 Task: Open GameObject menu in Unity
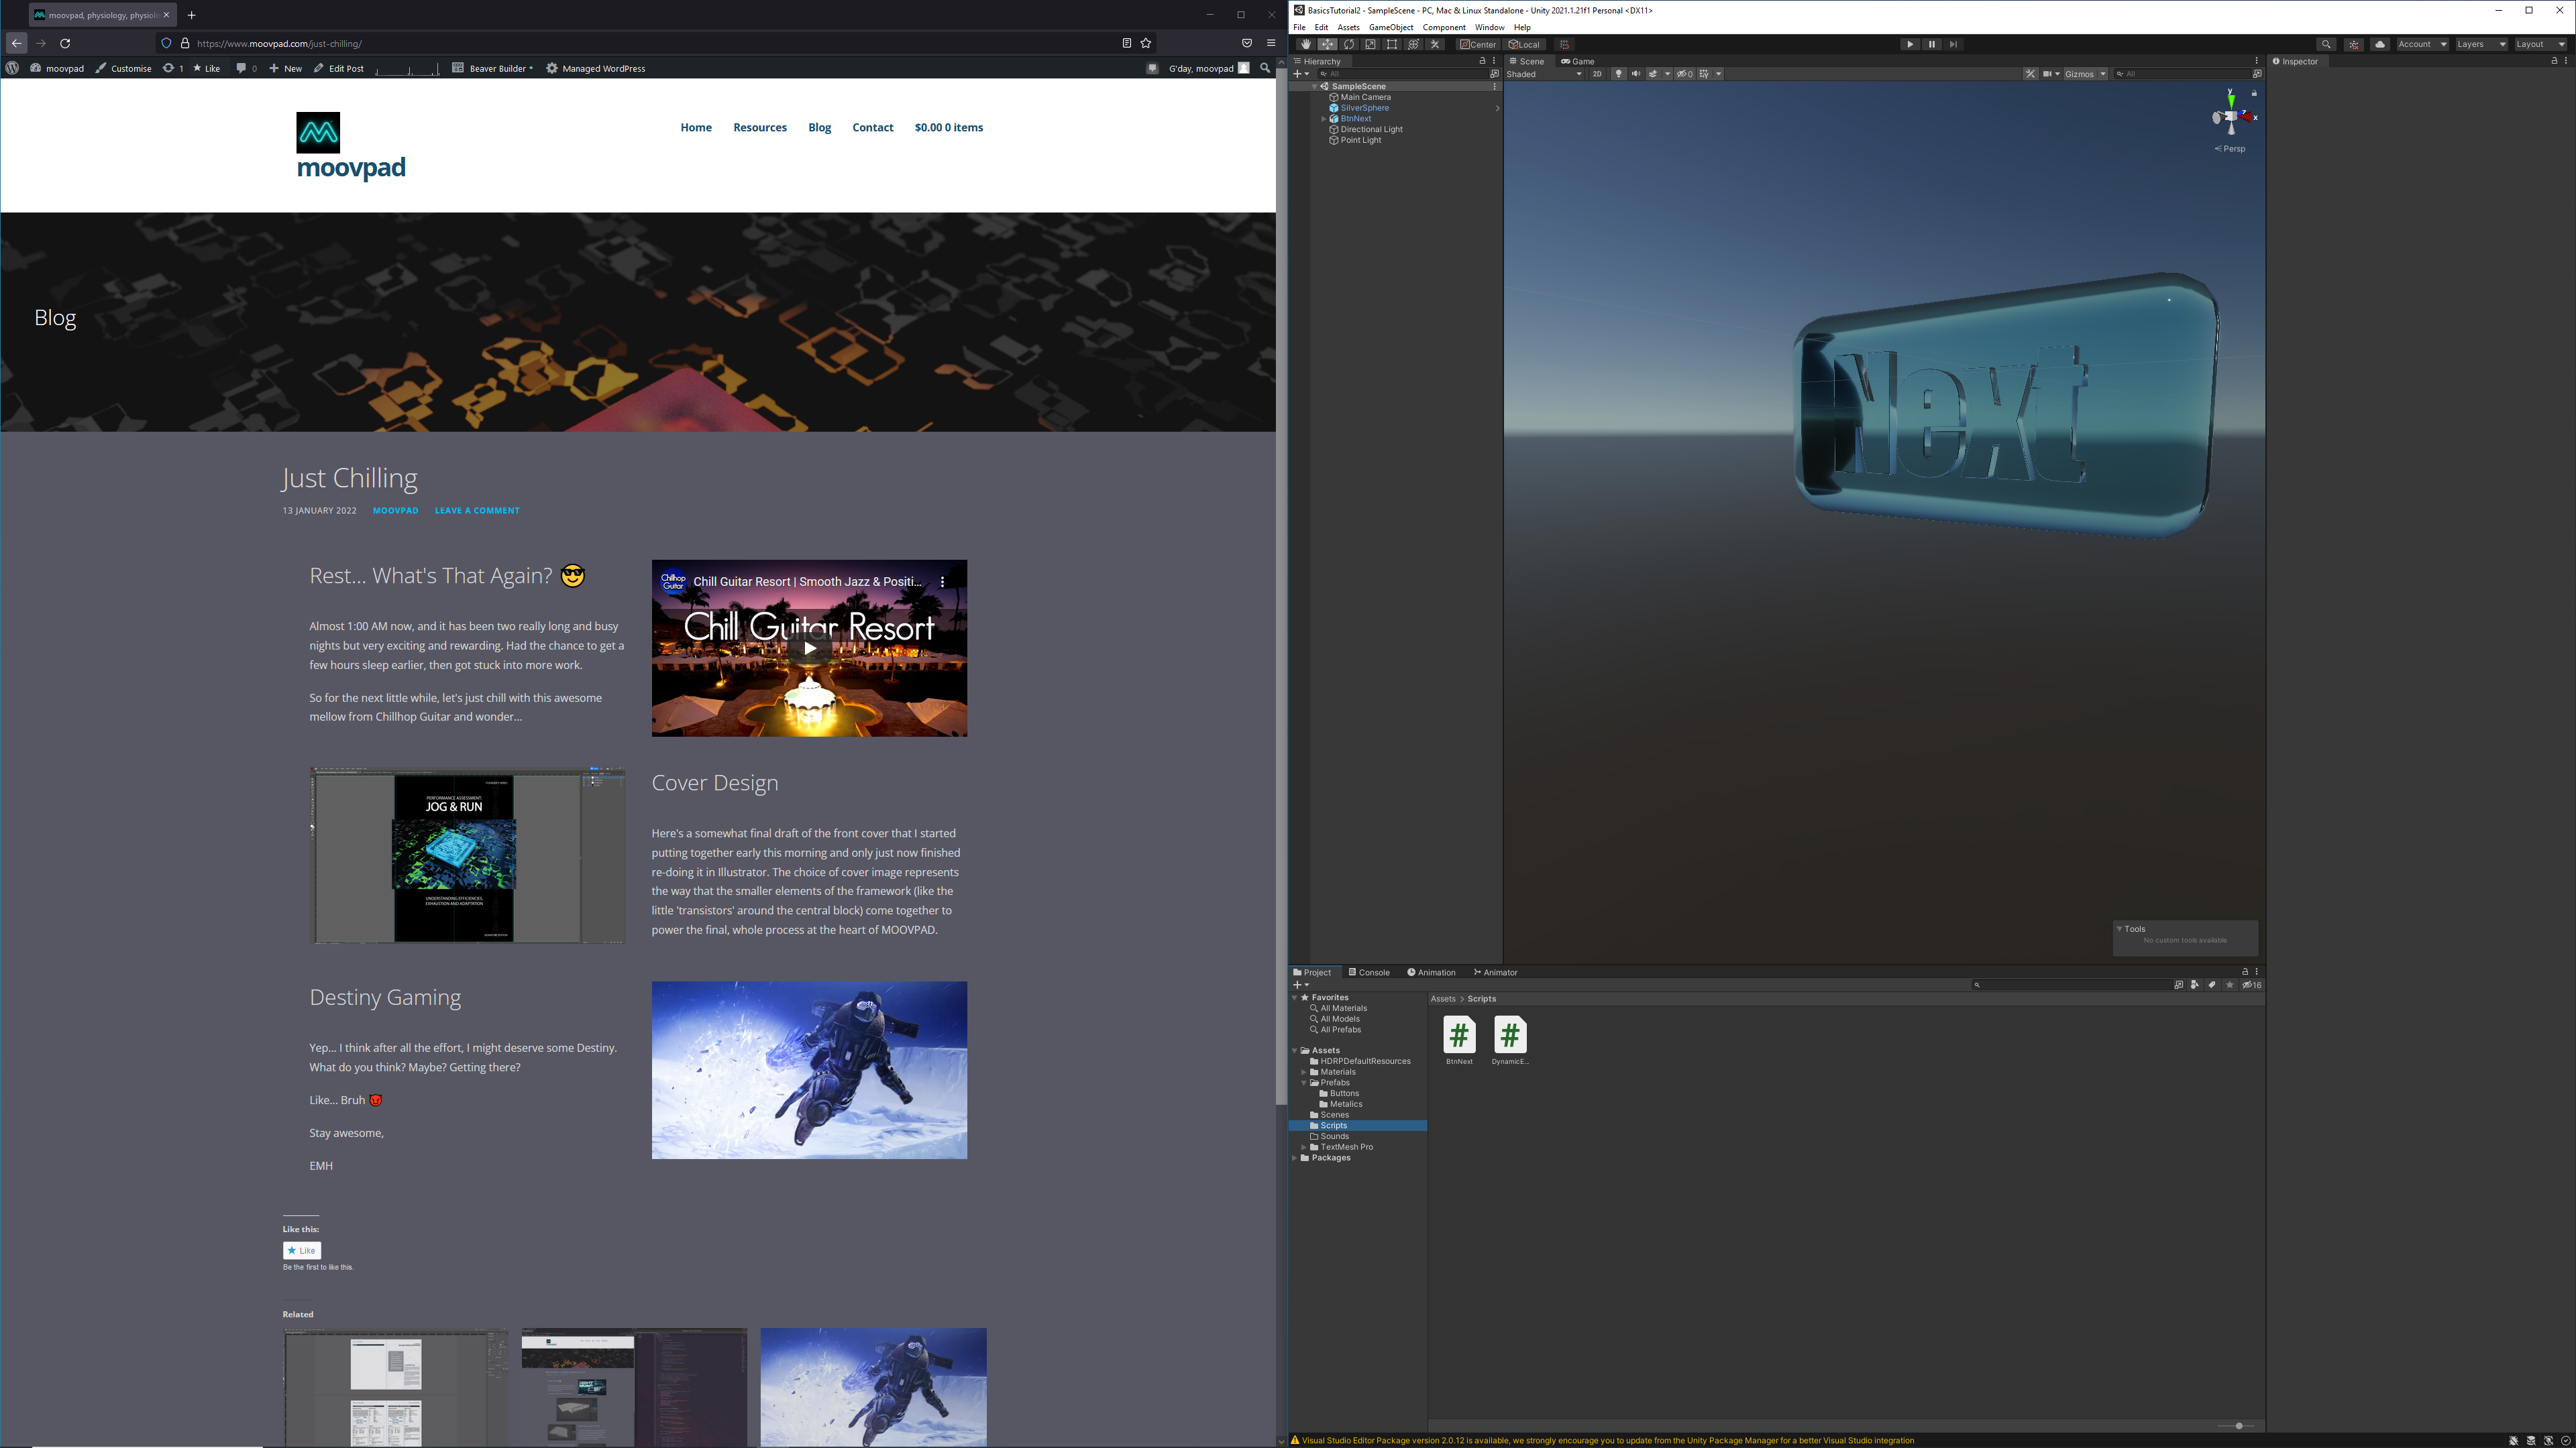tap(1391, 27)
